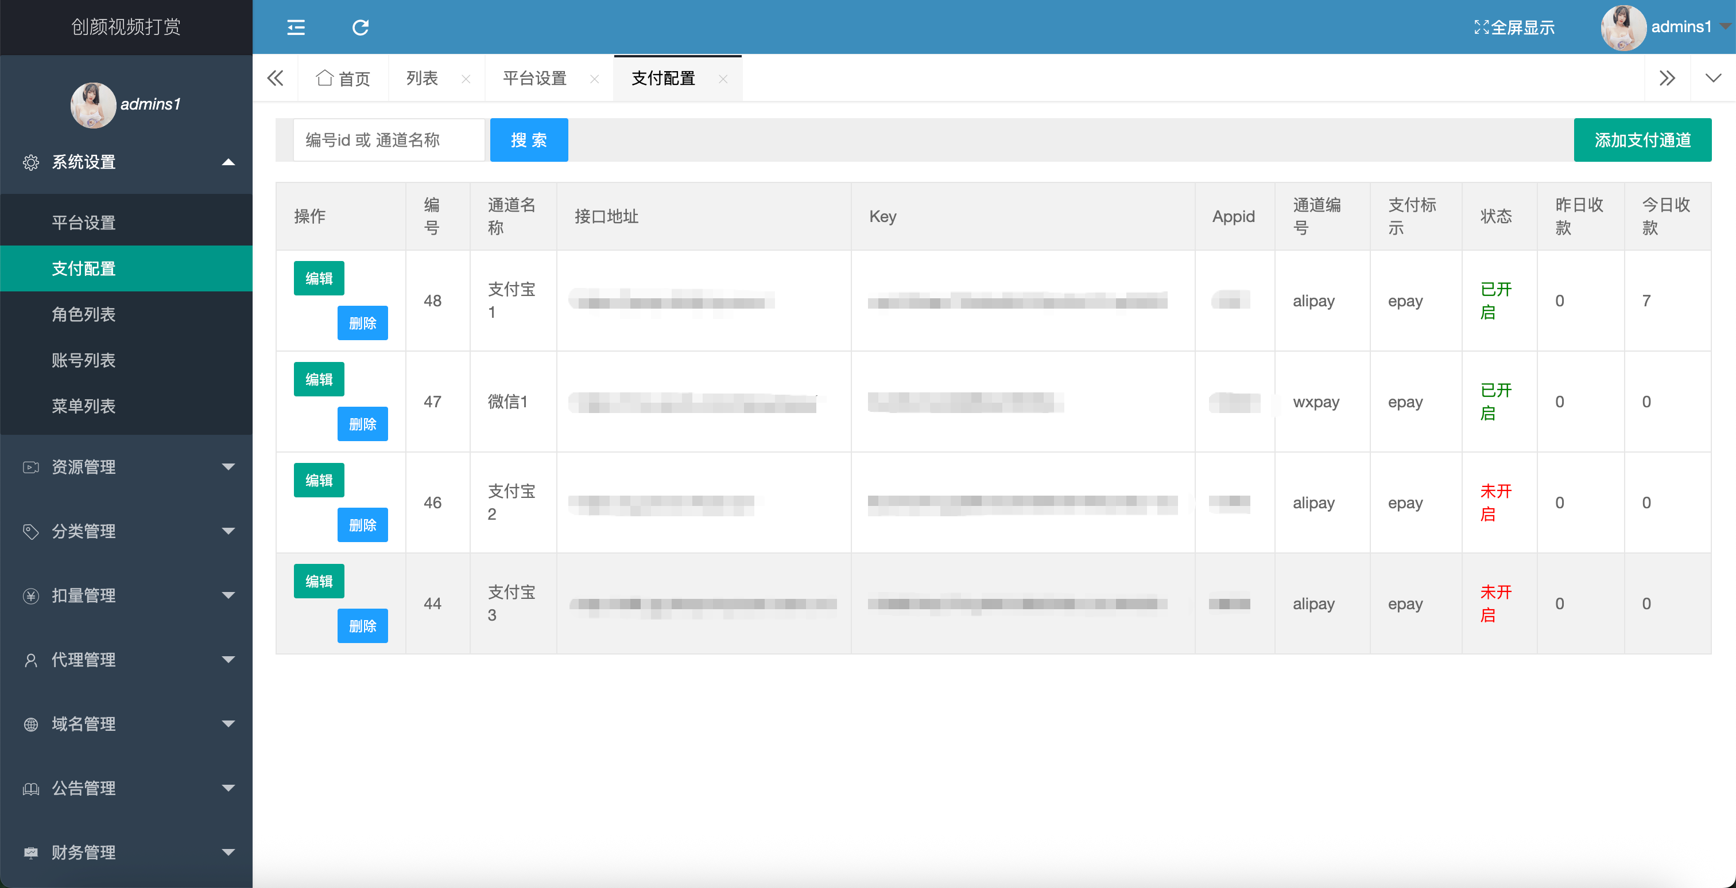Click the 添加支付通道 button

tap(1642, 140)
